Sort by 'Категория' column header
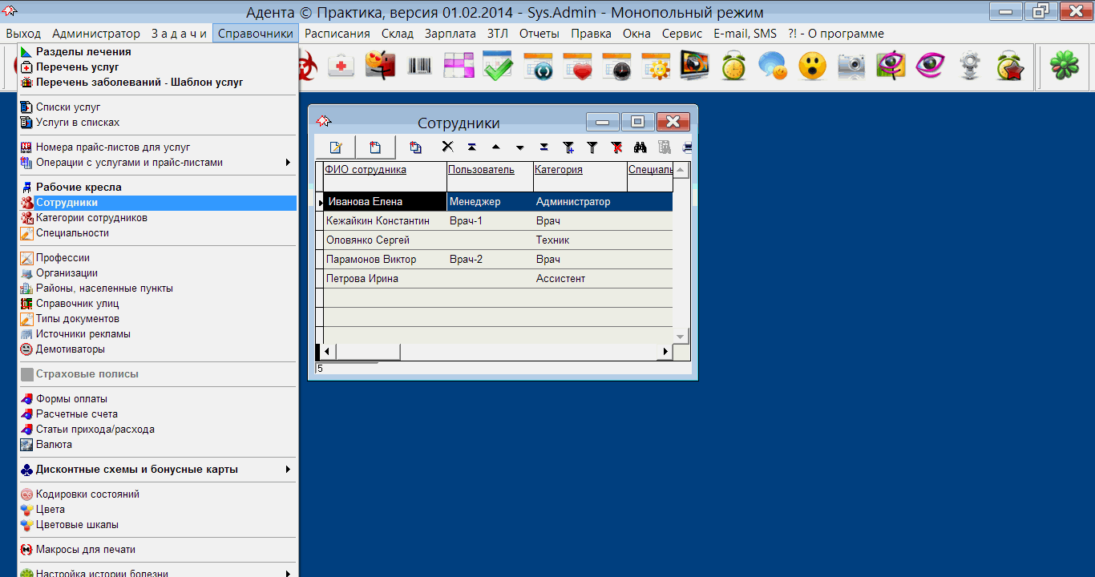 [x=559, y=170]
